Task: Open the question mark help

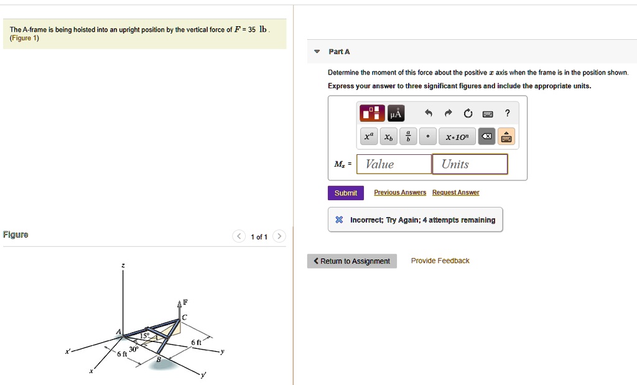Action: 508,113
